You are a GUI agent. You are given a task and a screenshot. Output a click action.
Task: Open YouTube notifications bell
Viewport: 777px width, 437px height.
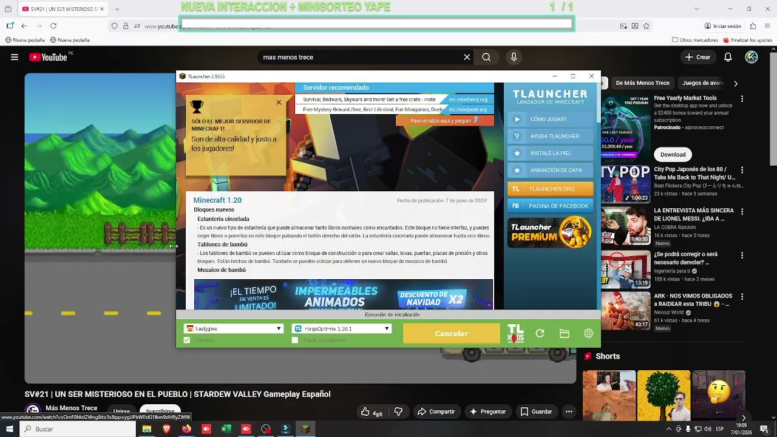[728, 57]
